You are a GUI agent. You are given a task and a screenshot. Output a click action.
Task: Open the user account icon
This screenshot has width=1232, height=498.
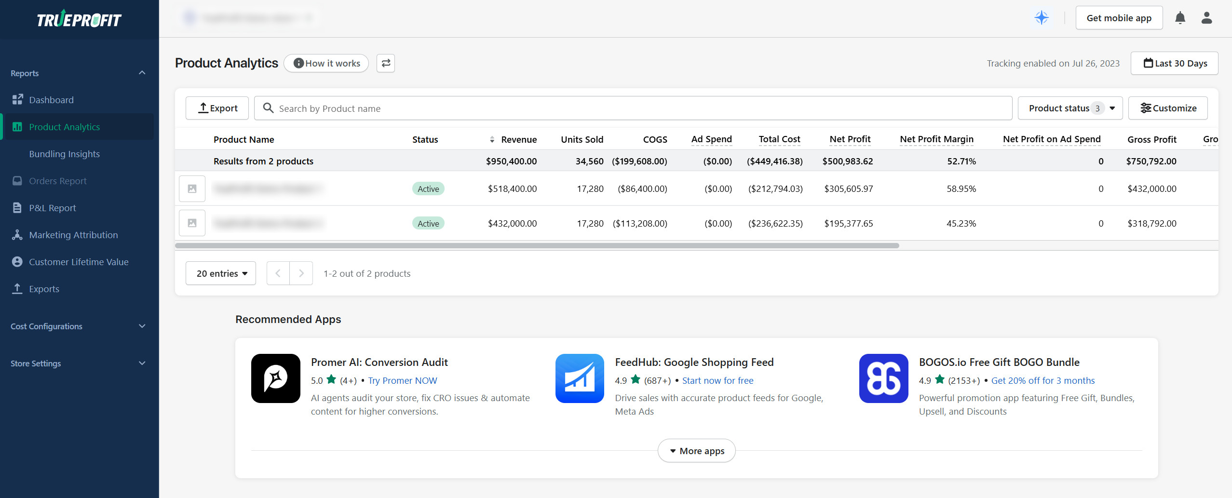coord(1207,17)
